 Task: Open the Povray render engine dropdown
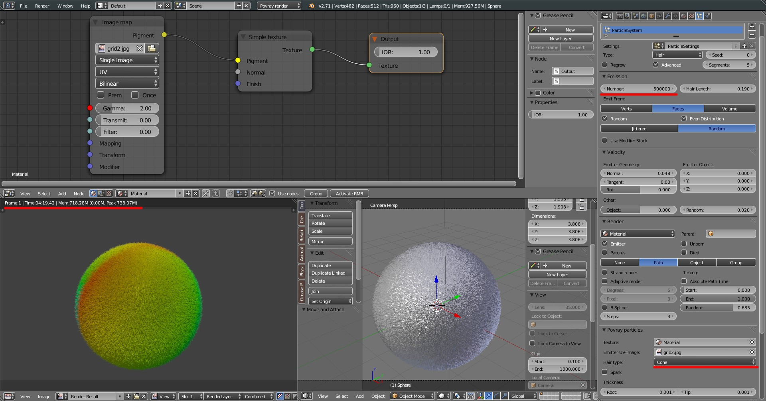[x=279, y=6]
